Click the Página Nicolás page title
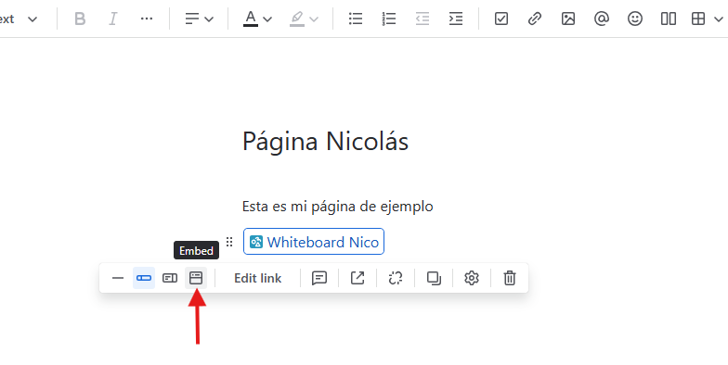Viewport: 728px width, 365px height. pyautogui.click(x=325, y=141)
